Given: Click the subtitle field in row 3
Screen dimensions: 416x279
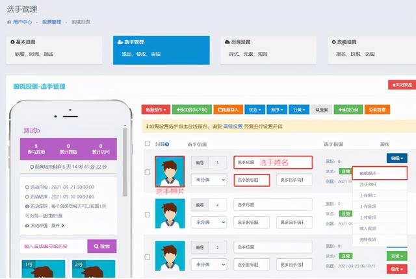Looking at the screenshot, I should (252, 265).
